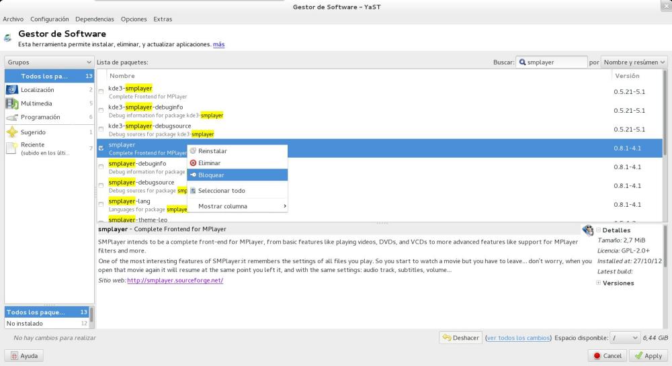Open the Nombre y resumen search filter dropdown
672x366 pixels.
tap(634, 62)
